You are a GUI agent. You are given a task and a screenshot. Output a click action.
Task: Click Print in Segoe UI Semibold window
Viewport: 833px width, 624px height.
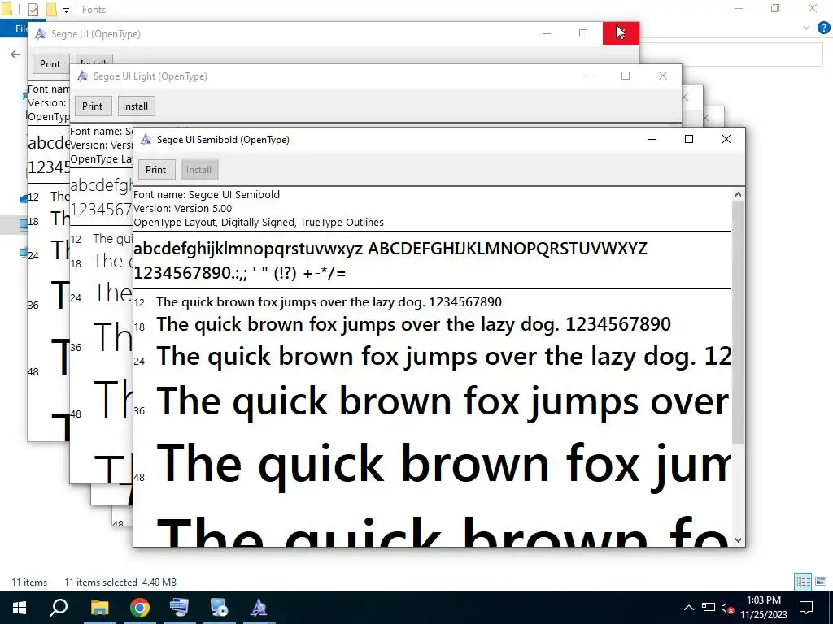[x=155, y=170]
